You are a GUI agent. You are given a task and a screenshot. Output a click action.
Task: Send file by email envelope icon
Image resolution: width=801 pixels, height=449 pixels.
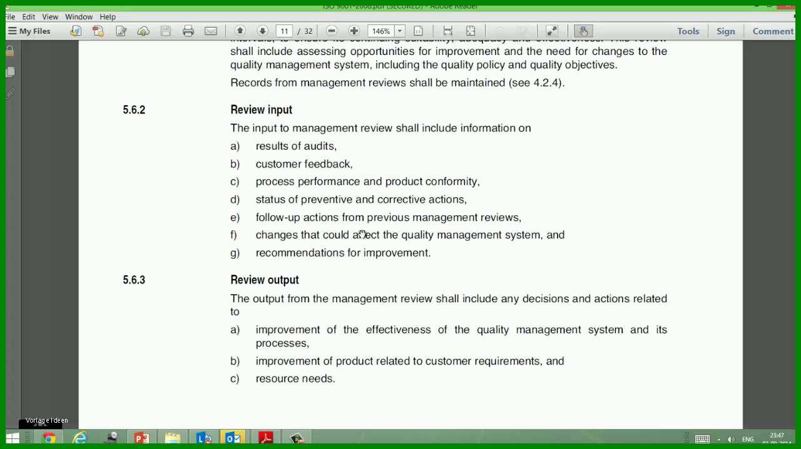211,31
